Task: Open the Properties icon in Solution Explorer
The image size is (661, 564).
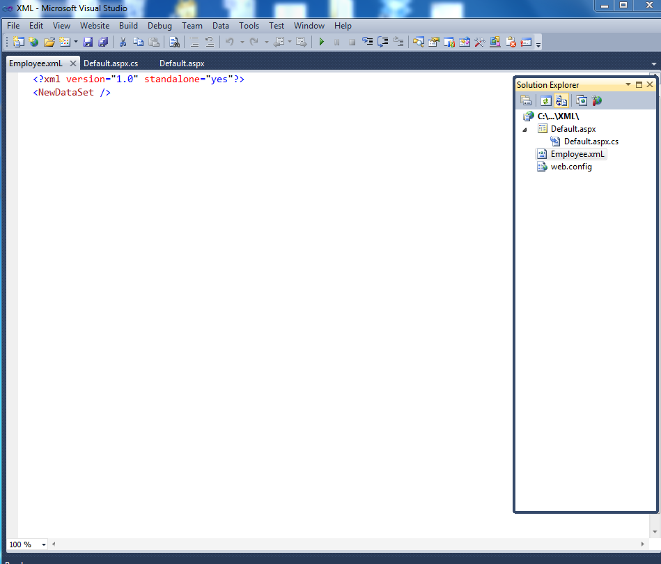Action: 526,100
